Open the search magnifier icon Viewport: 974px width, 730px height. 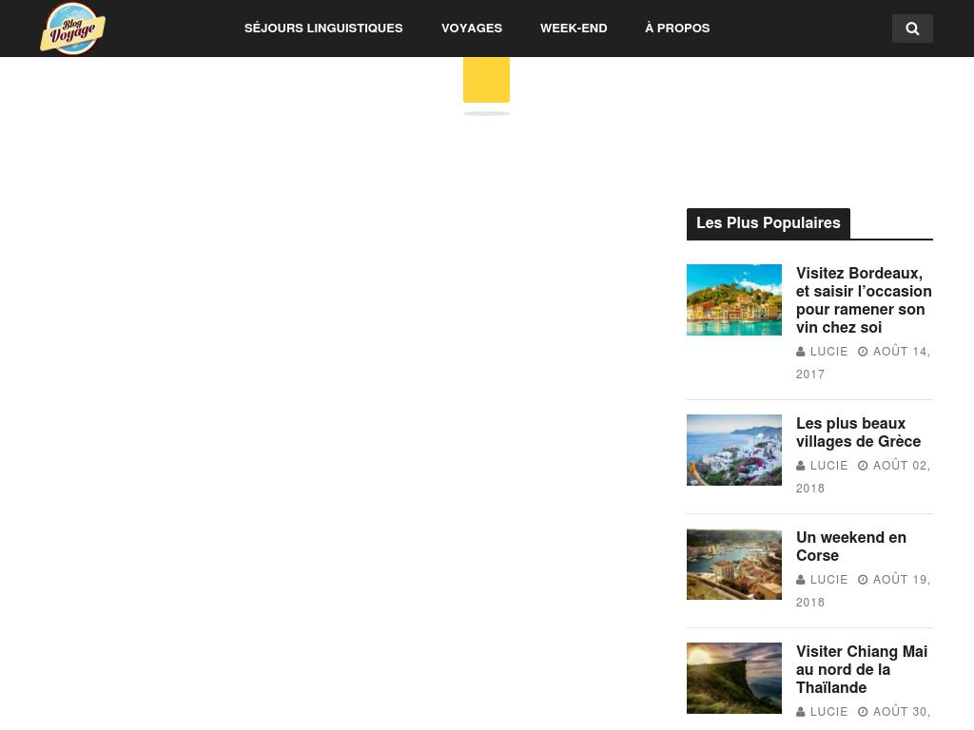912,29
